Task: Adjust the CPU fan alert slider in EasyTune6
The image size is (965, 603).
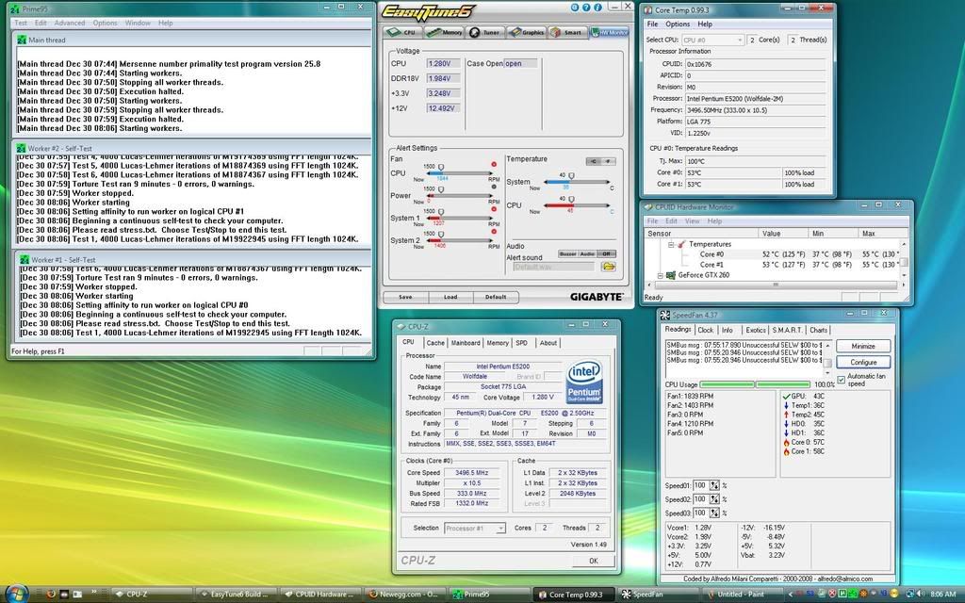Action: click(x=441, y=167)
